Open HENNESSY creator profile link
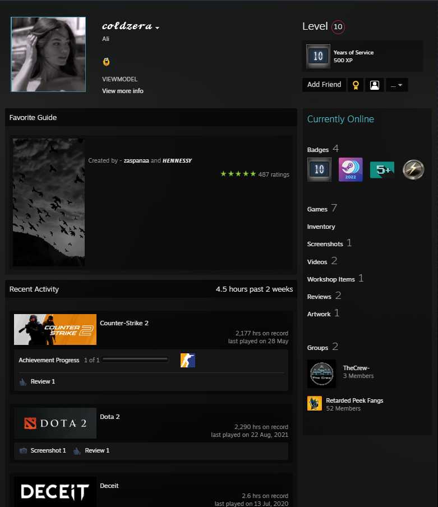Viewport: 438px width, 507px height. pyautogui.click(x=177, y=160)
